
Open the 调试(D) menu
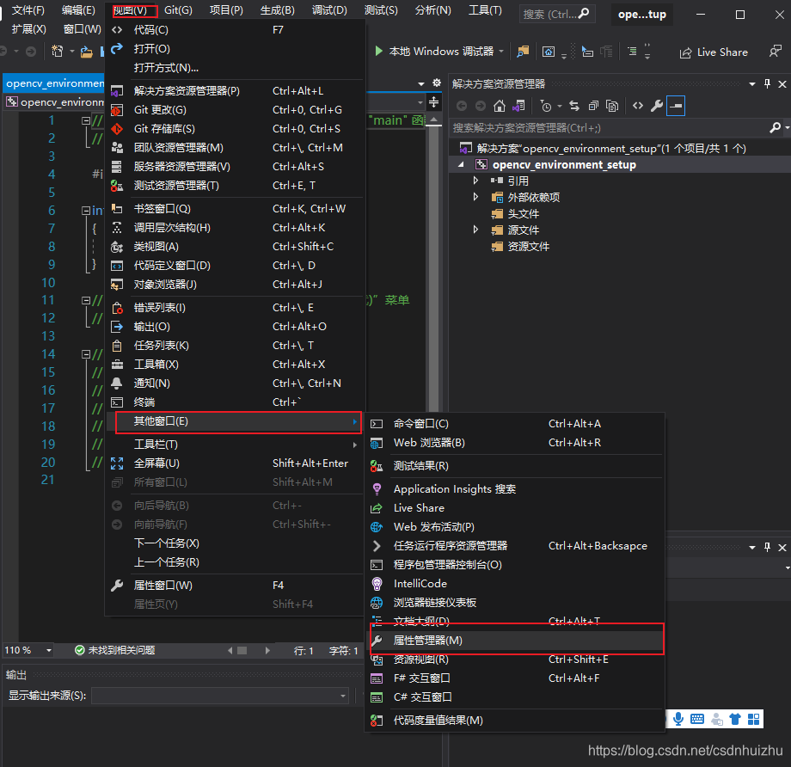[x=329, y=10]
